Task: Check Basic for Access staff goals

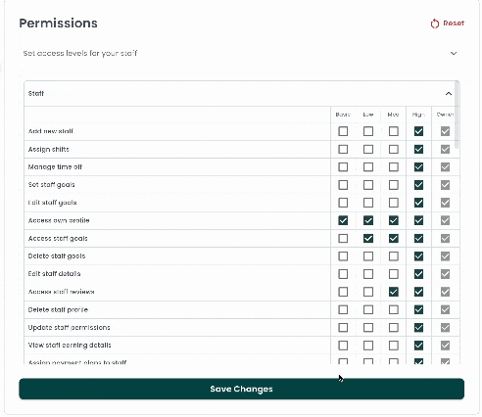Action: [x=343, y=239]
